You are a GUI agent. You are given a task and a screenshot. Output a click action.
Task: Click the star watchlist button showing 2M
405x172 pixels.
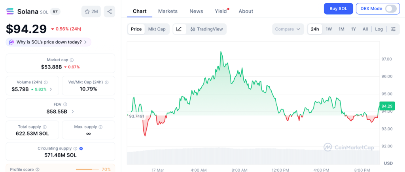coord(91,11)
